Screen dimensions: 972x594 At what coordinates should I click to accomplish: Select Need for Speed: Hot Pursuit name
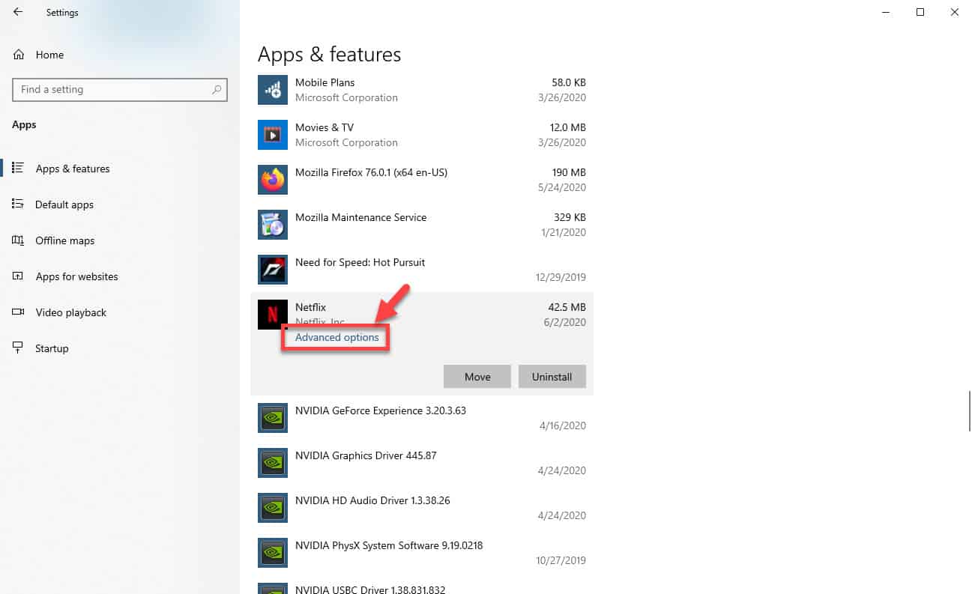pyautogui.click(x=360, y=262)
